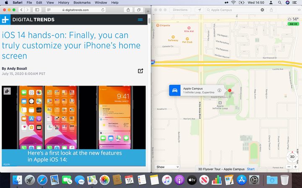This screenshot has height=188, width=302.
Task: Zoom out the map
Action: (289, 167)
